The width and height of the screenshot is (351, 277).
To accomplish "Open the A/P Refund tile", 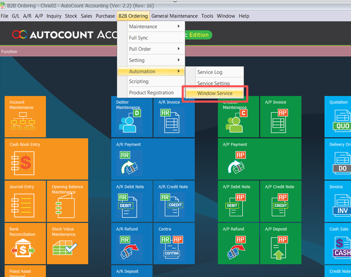I will (x=238, y=244).
